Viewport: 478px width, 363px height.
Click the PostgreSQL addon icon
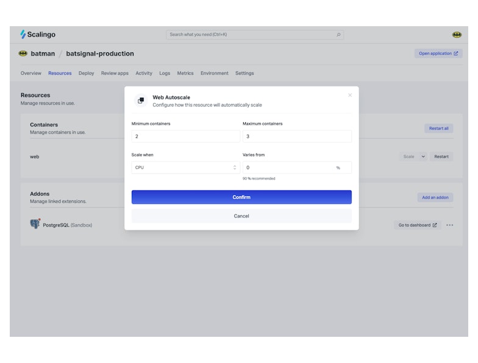[35, 224]
